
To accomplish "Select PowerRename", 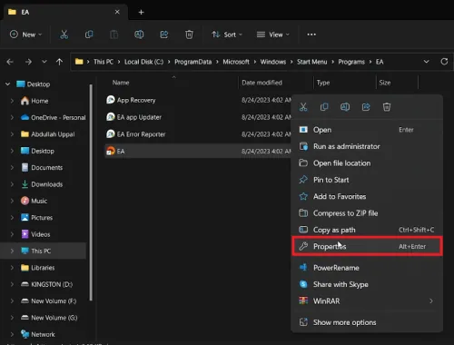I will (x=367, y=268).
